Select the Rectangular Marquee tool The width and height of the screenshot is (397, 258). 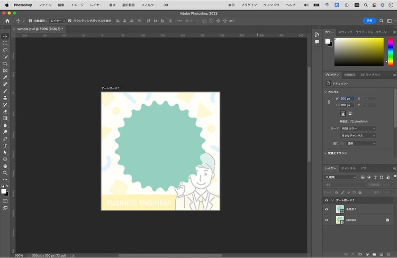coord(5,43)
